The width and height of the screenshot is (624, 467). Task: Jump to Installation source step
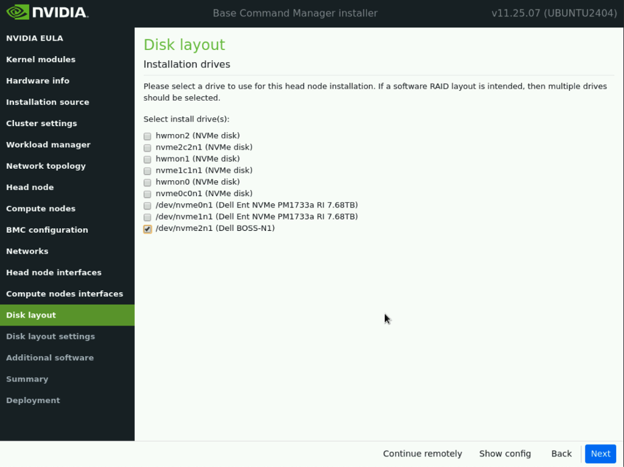pyautogui.click(x=47, y=102)
